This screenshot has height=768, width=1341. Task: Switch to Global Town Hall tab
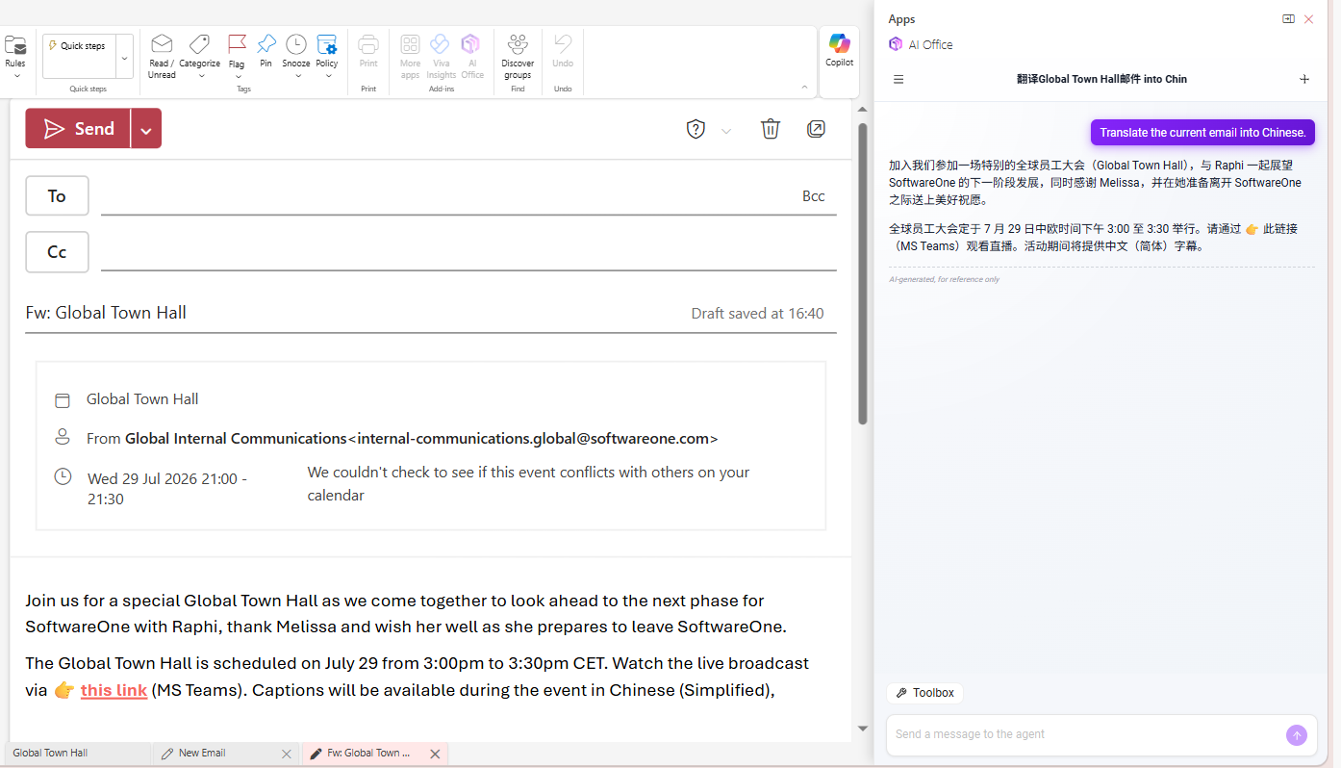(x=78, y=754)
